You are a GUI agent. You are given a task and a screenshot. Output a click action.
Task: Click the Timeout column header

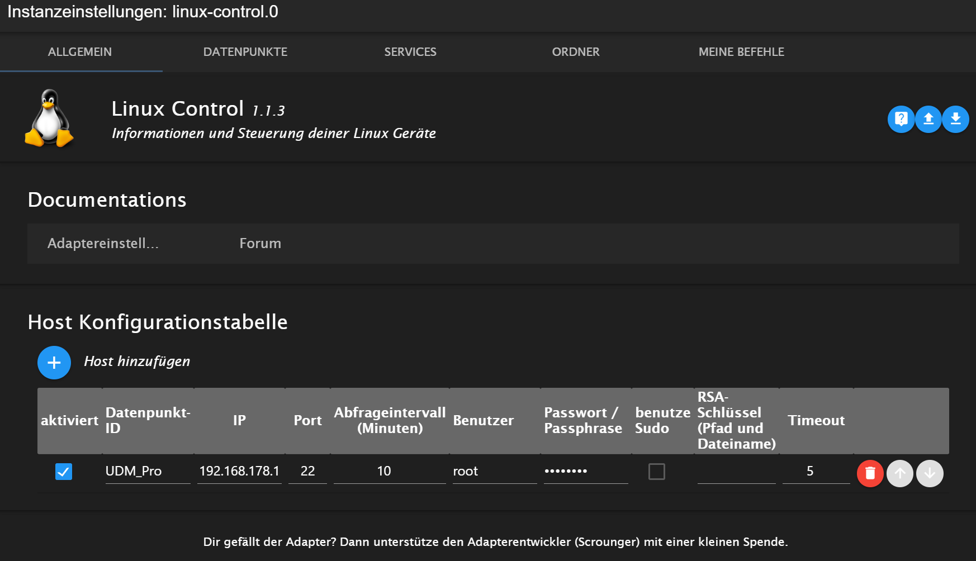pyautogui.click(x=816, y=420)
